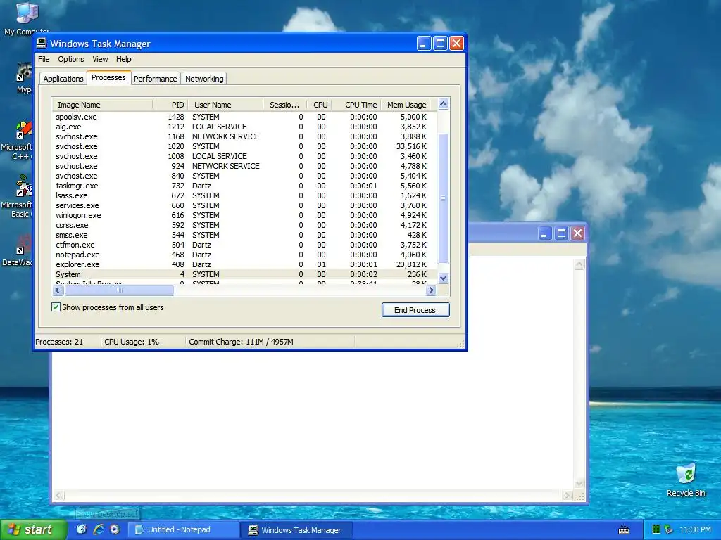Open the My Computer desktop icon

[x=26, y=18]
